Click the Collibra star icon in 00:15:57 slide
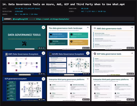Image resolution: width=137 pixels, height=106 pixels. (x=51, y=85)
